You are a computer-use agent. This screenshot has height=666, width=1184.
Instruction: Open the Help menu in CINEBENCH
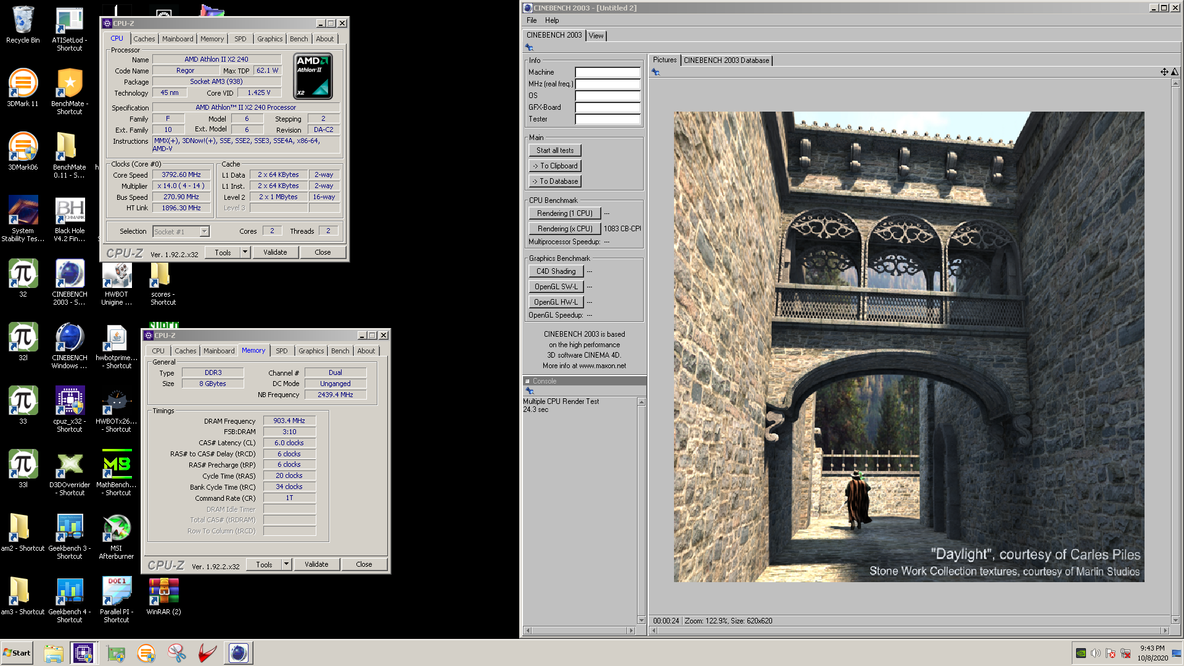pyautogui.click(x=552, y=20)
